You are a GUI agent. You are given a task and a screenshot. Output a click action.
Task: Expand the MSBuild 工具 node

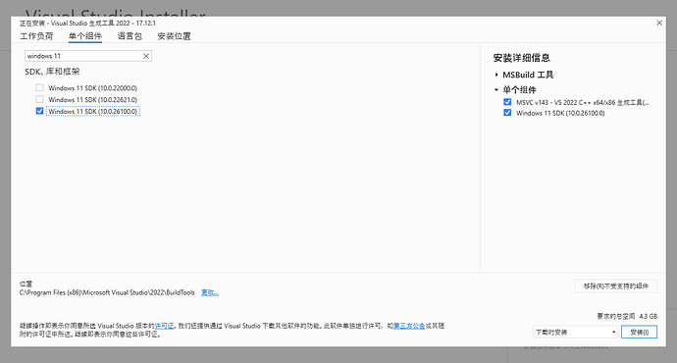(x=496, y=75)
